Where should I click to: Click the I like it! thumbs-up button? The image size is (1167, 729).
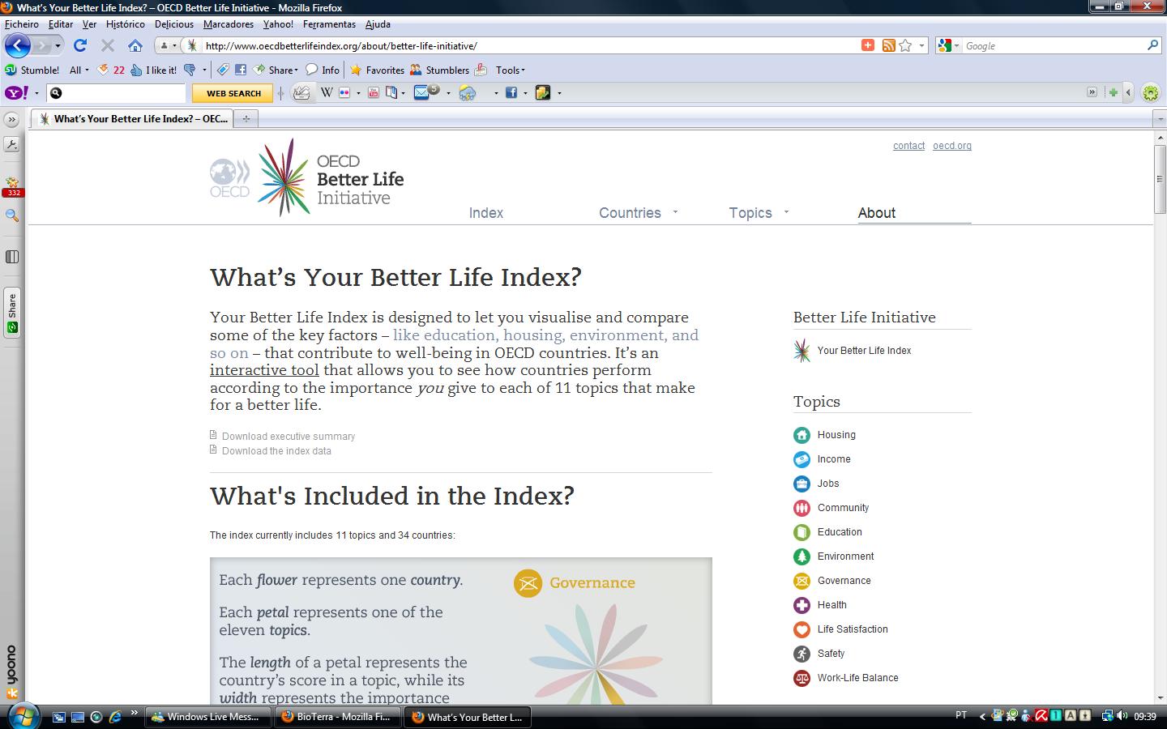(x=154, y=70)
